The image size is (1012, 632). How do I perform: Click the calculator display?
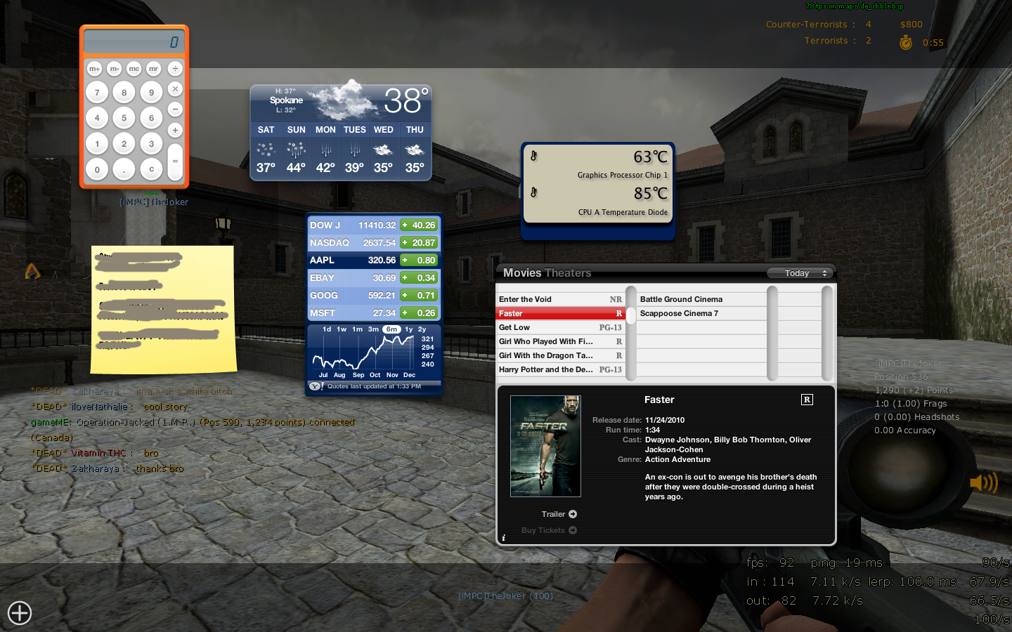[x=134, y=42]
